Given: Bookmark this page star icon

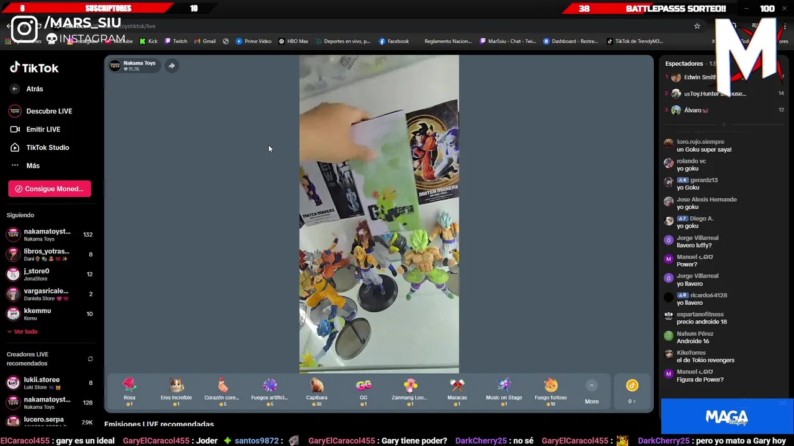Looking at the screenshot, I should [697, 26].
